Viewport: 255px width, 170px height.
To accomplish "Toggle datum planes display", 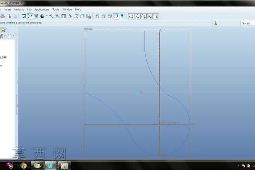I will (131, 16).
